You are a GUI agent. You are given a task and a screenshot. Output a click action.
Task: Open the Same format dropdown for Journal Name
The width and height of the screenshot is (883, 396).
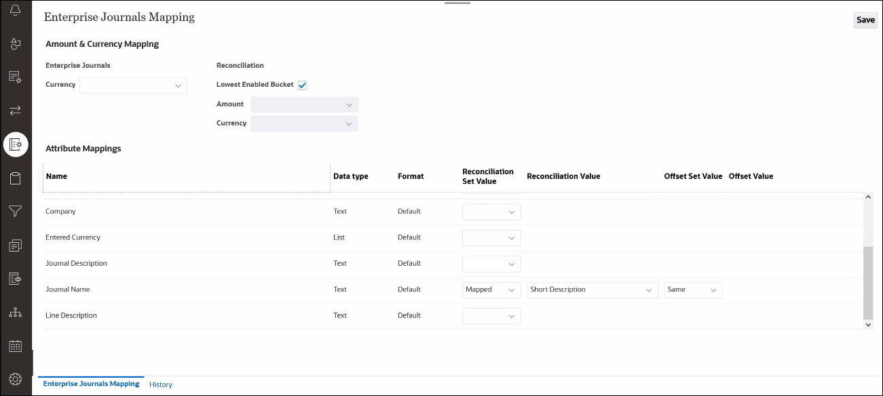(692, 290)
